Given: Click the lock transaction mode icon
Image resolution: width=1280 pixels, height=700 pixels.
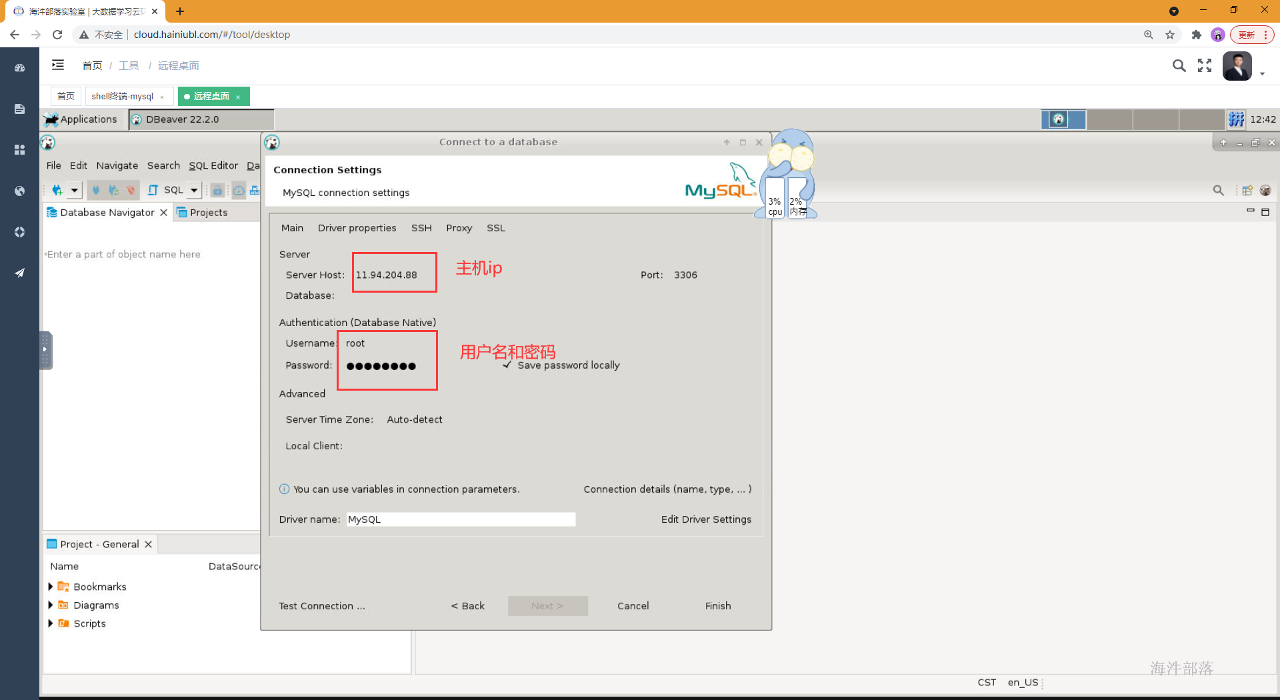Looking at the screenshot, I should pos(217,191).
